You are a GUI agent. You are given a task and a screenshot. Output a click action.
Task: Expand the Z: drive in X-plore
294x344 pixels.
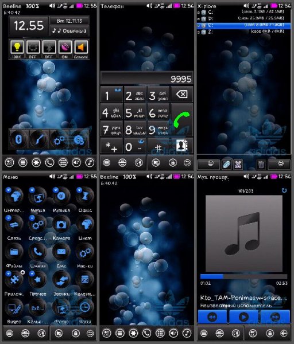tap(244, 32)
